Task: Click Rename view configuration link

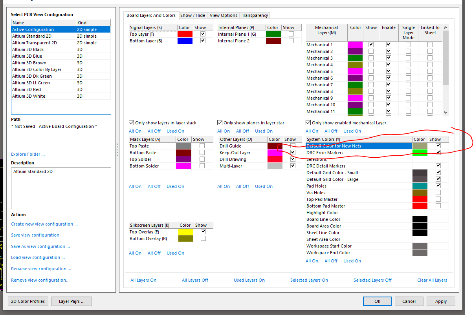Action: click(41, 269)
